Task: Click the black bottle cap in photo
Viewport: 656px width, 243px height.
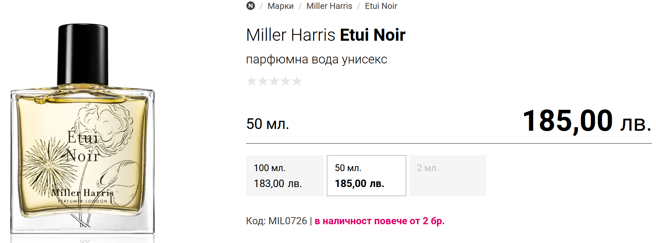Action: click(83, 53)
